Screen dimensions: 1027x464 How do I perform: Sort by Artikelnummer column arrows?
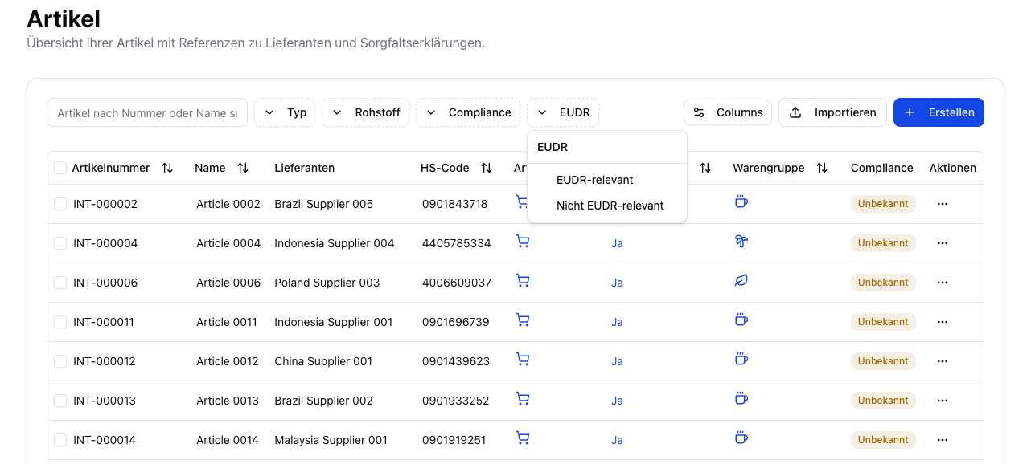coord(167,168)
